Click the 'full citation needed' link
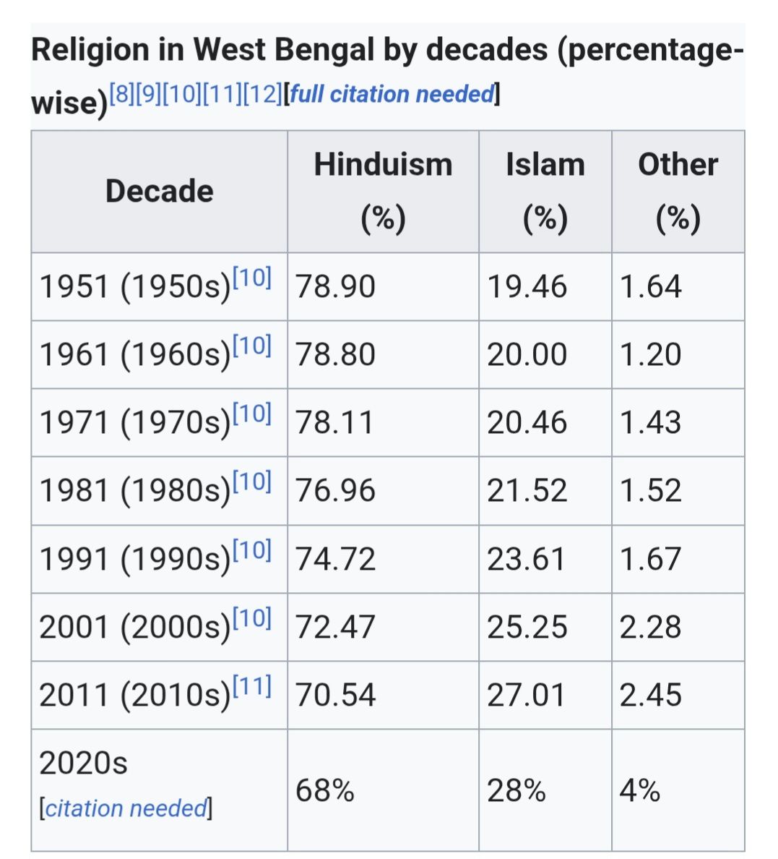Viewport: 778px width, 859px height. tap(392, 94)
